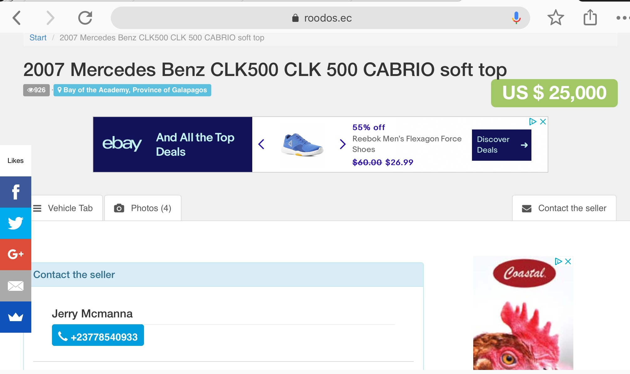Open the browser share icon
630x374 pixels.
point(590,18)
